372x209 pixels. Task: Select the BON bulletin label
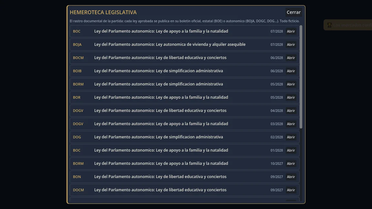click(x=77, y=177)
